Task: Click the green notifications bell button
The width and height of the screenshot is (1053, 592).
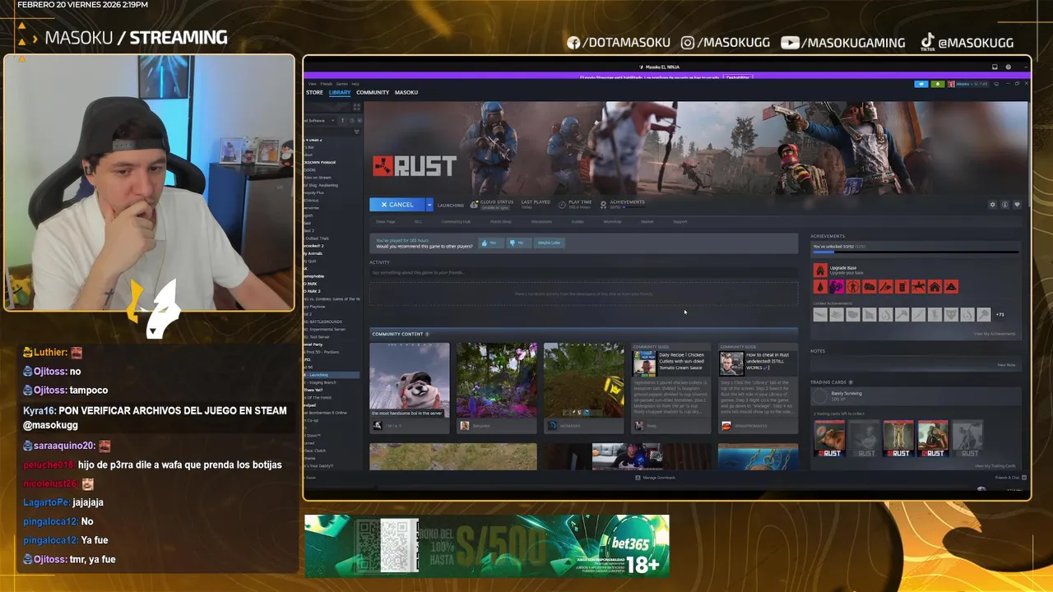Action: tap(938, 84)
